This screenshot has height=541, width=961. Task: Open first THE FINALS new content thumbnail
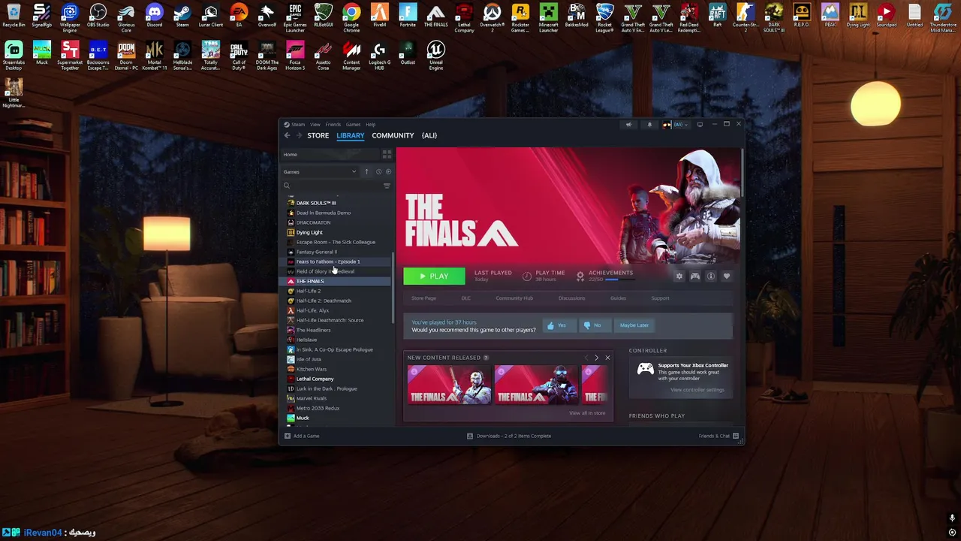(x=449, y=385)
